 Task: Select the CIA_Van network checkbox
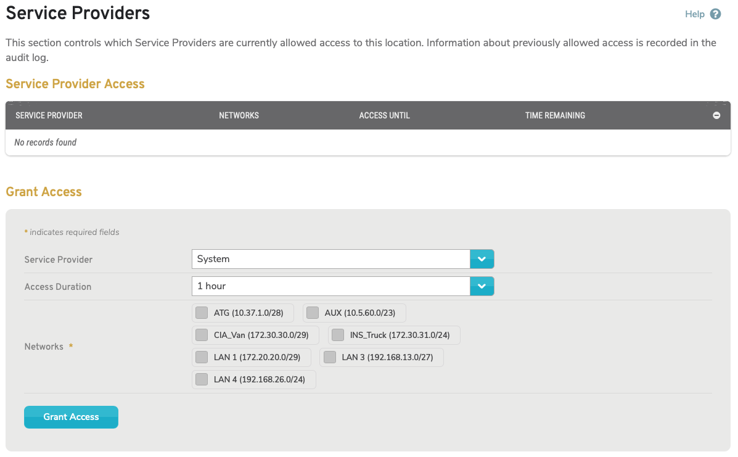(201, 335)
